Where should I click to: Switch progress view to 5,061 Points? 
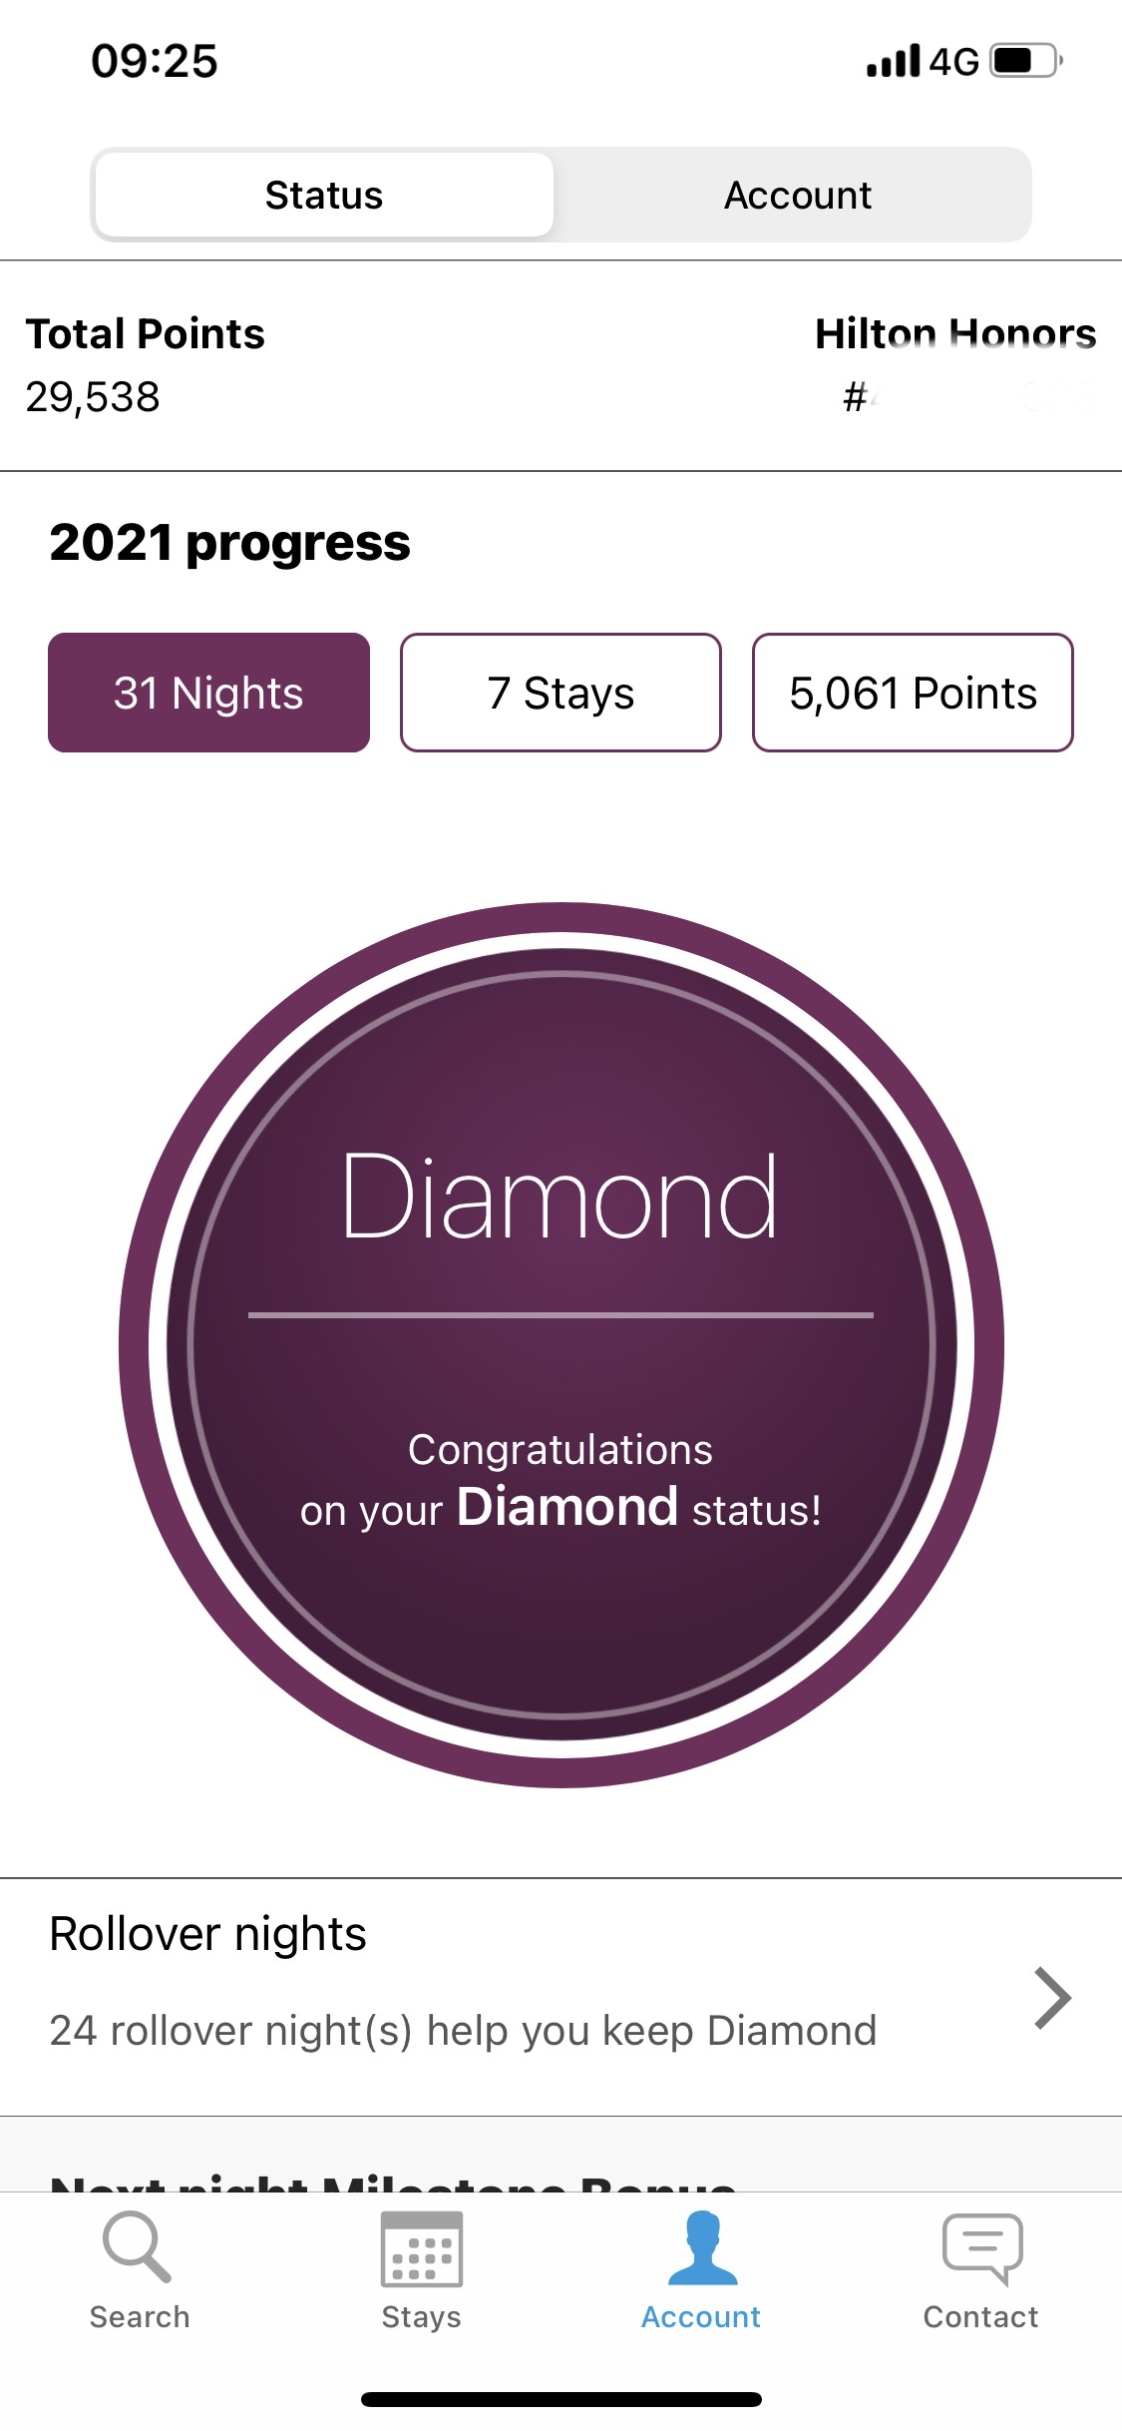tap(913, 693)
